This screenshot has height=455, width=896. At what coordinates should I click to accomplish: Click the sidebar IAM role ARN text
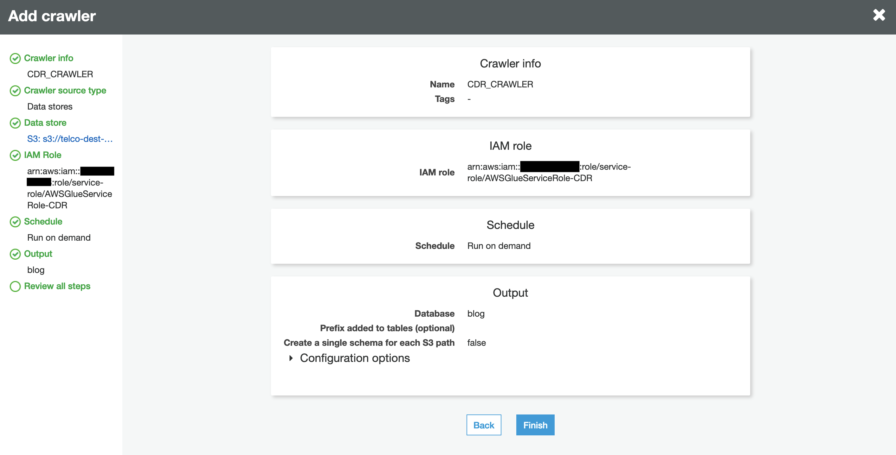pos(70,188)
